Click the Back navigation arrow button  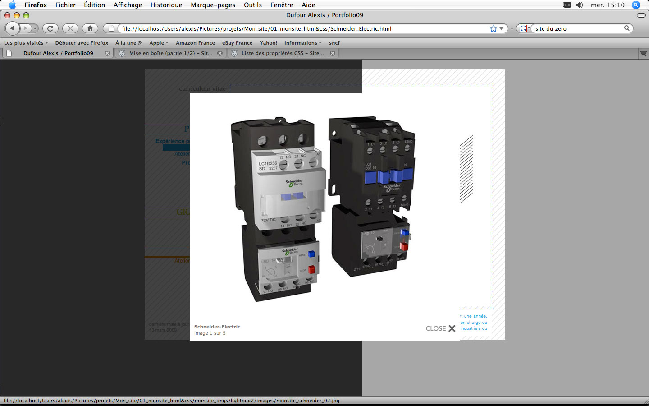coord(12,28)
